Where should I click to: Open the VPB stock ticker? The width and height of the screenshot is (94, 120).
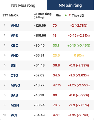(x=14, y=36)
